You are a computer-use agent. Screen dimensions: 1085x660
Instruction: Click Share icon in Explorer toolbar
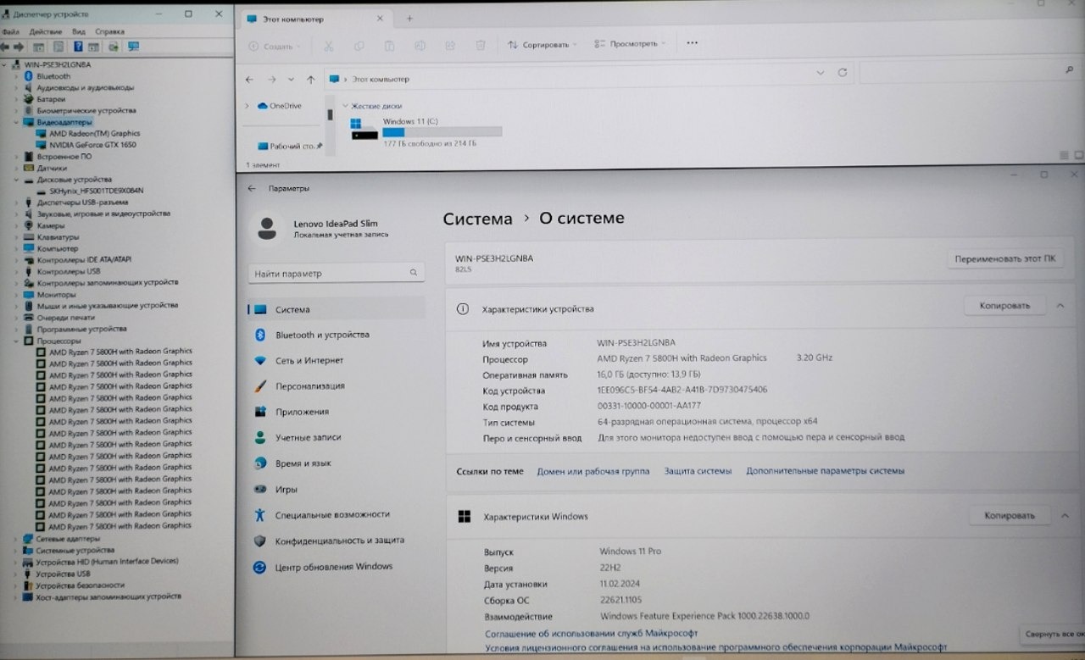coord(450,45)
